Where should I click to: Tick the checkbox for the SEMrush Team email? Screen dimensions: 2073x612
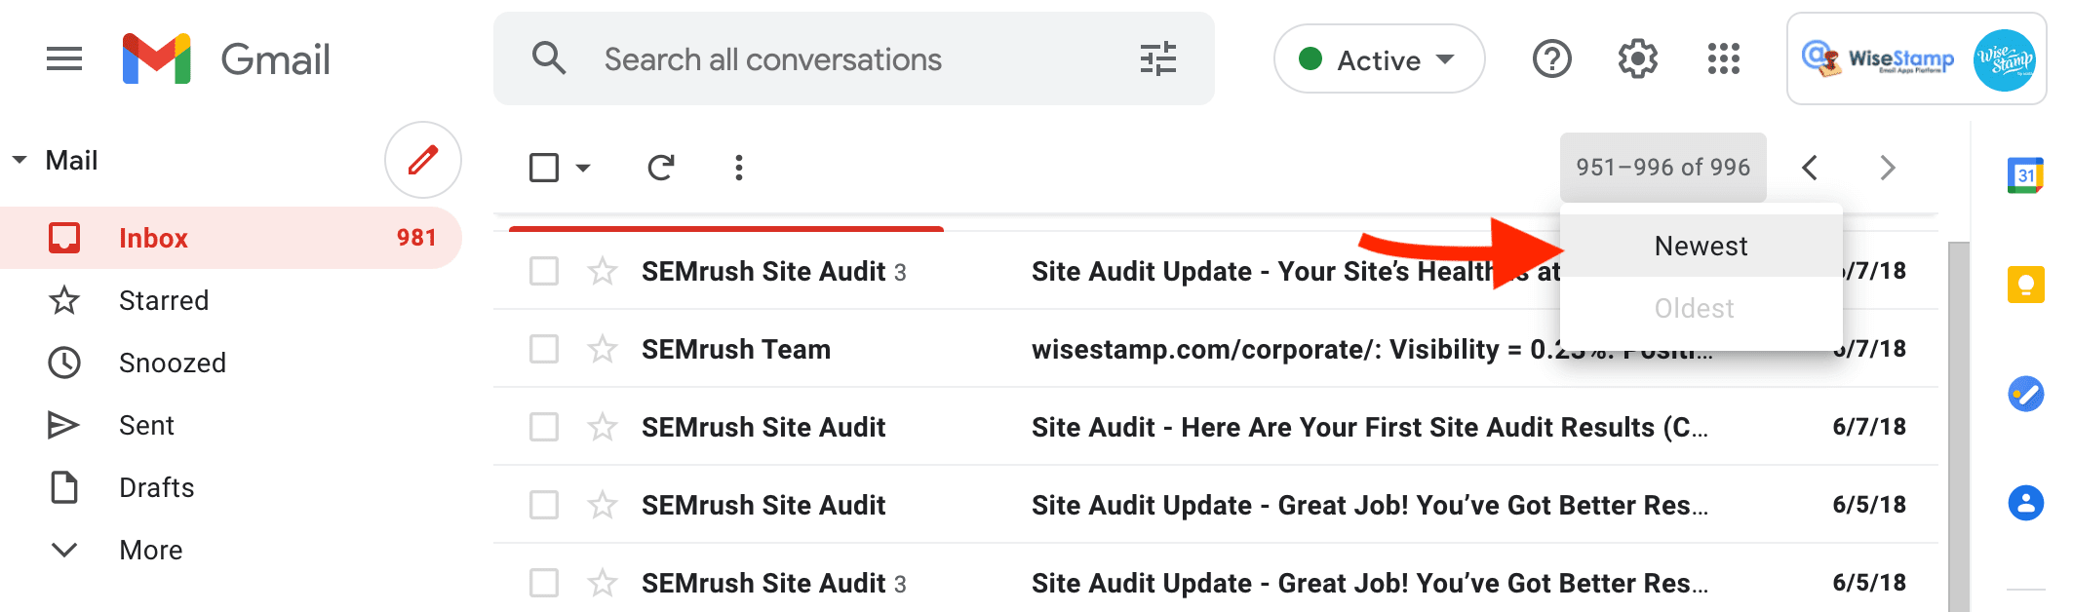pyautogui.click(x=544, y=349)
